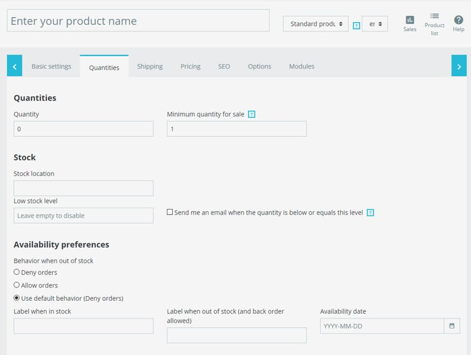
Task: Open the Availability date calendar picker
Action: click(x=452, y=326)
